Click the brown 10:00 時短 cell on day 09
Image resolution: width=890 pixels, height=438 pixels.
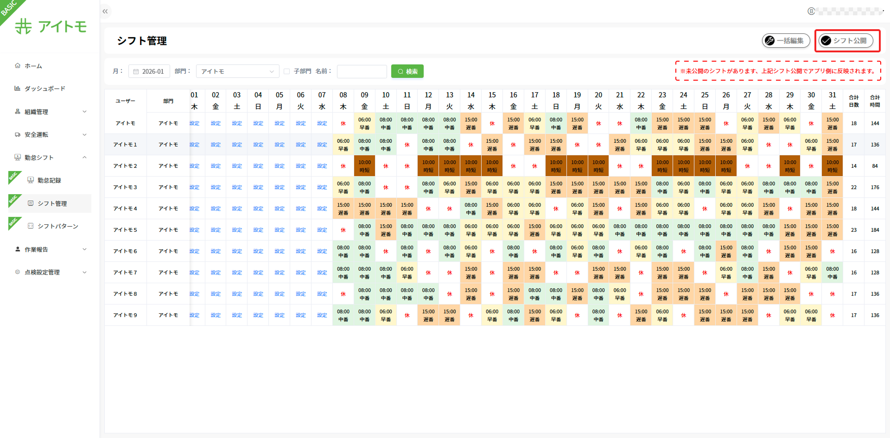(364, 166)
